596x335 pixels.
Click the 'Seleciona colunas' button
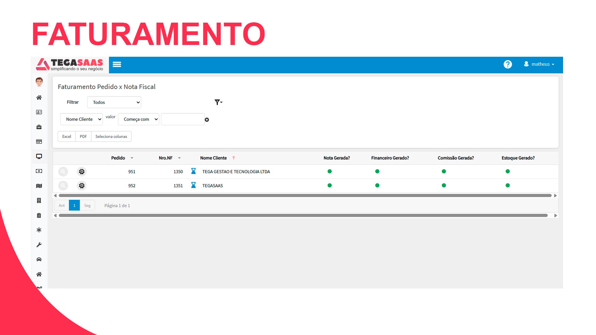click(x=111, y=136)
